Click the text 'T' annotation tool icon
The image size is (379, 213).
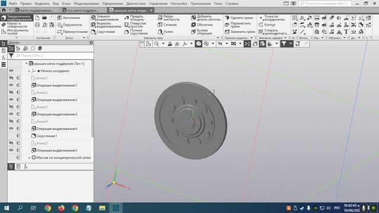point(346,31)
